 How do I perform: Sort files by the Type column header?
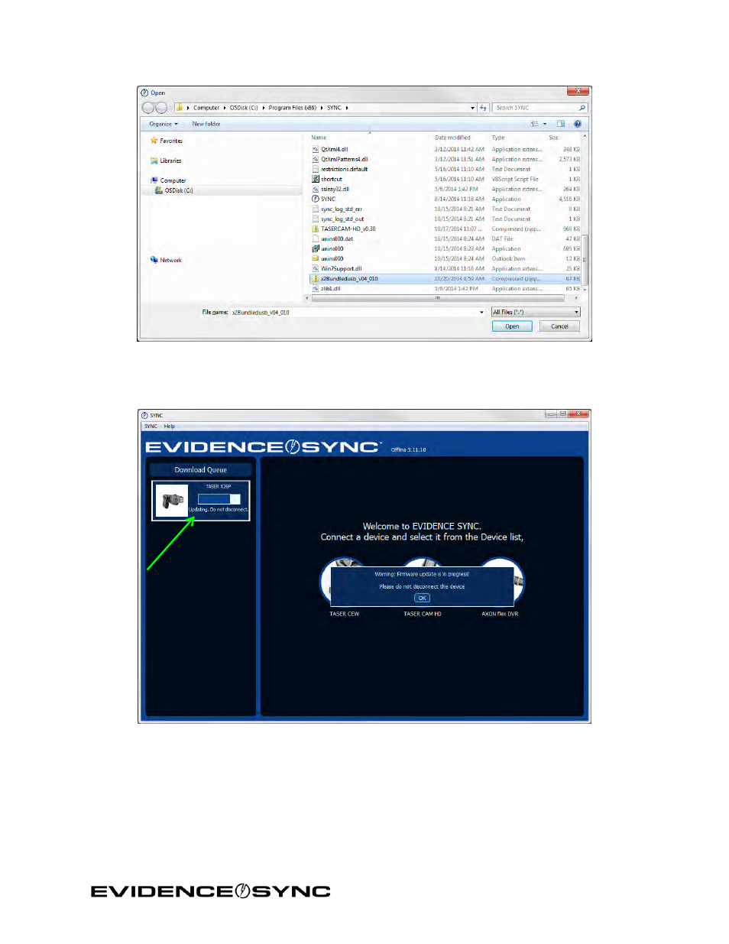click(x=498, y=138)
